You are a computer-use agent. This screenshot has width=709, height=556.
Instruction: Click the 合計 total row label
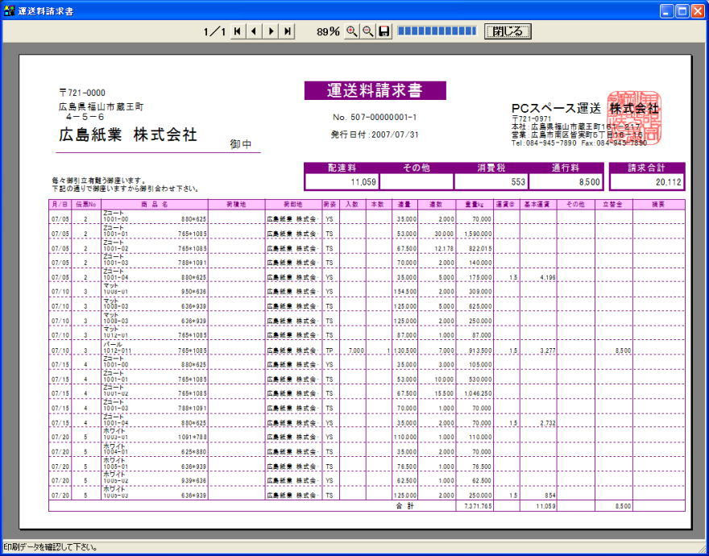pyautogui.click(x=404, y=506)
